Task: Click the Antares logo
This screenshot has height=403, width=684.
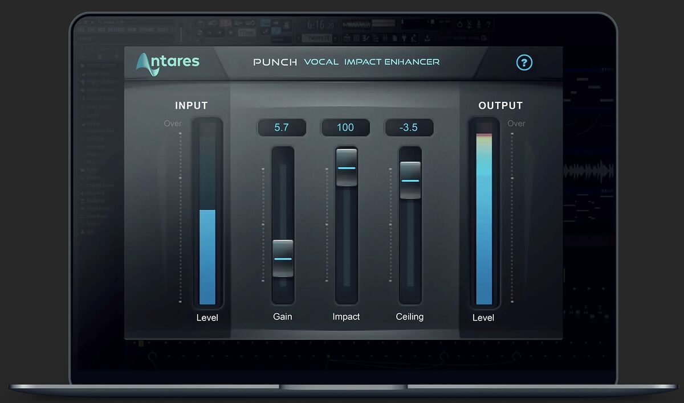Action: tap(168, 63)
